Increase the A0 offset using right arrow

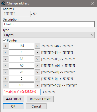point(37,65)
